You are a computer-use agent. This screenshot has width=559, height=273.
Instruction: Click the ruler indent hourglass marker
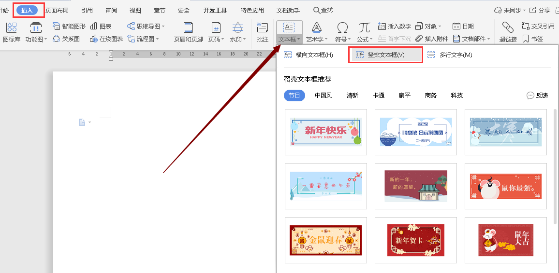click(111, 55)
